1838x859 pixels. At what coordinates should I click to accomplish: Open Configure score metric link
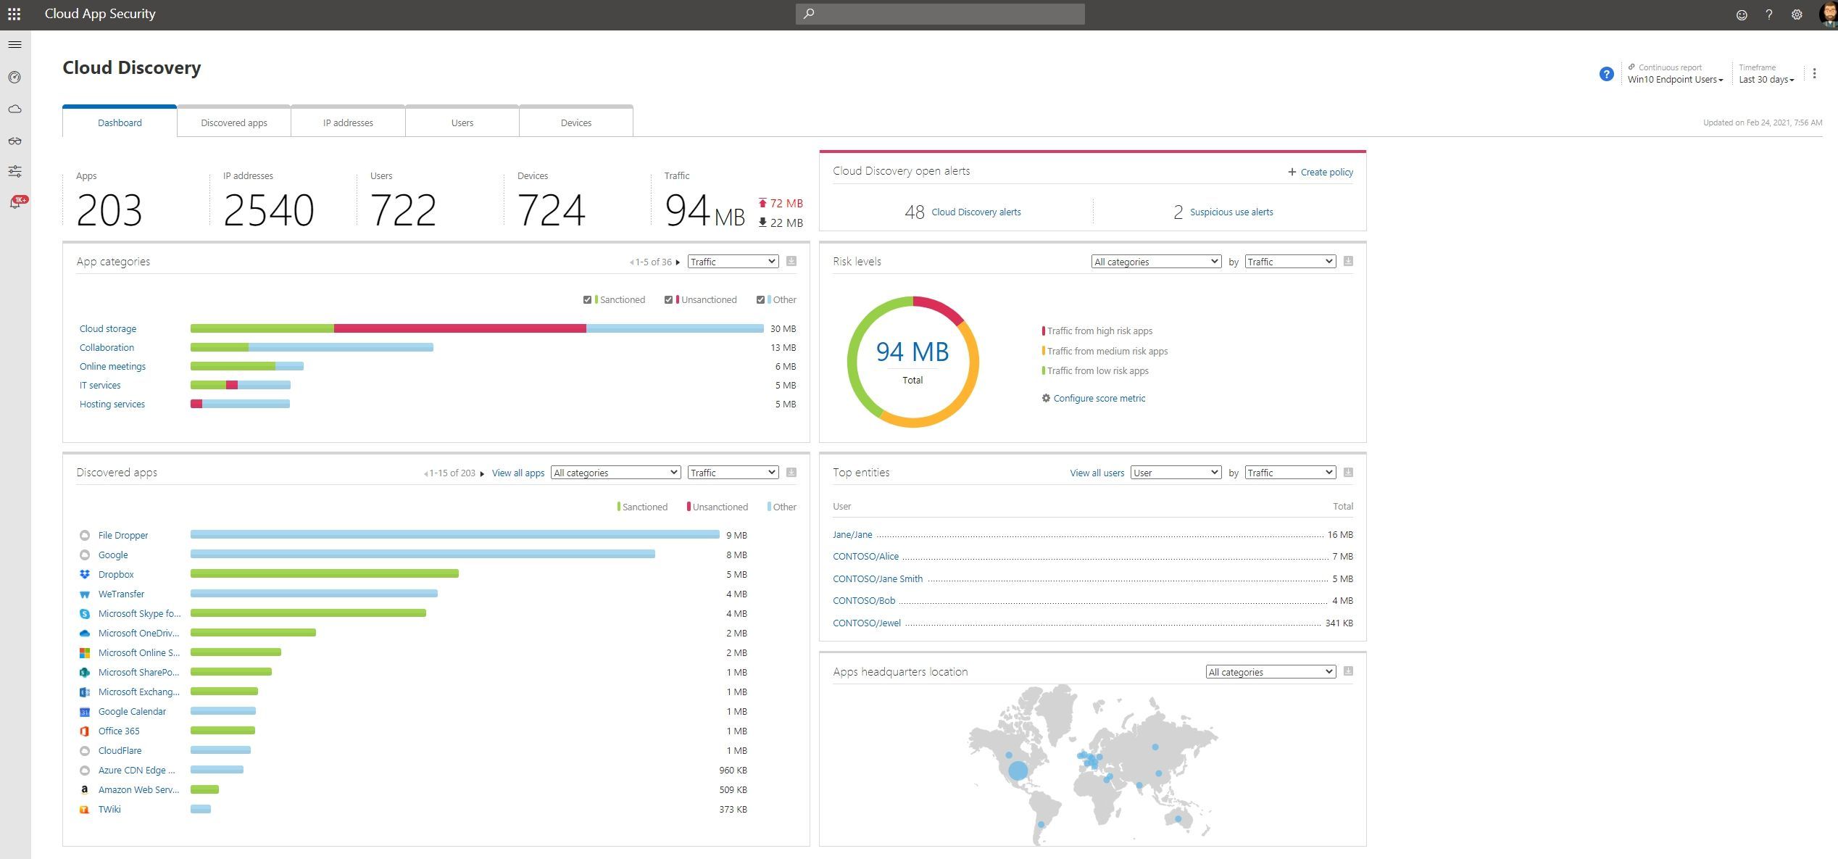click(1099, 399)
